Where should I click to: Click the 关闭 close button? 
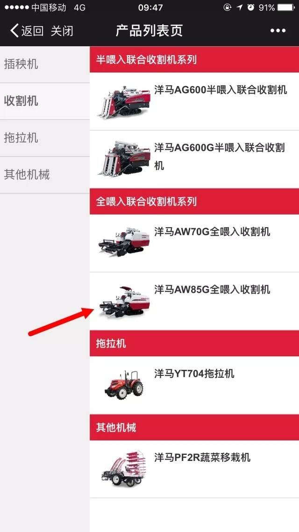62,31
